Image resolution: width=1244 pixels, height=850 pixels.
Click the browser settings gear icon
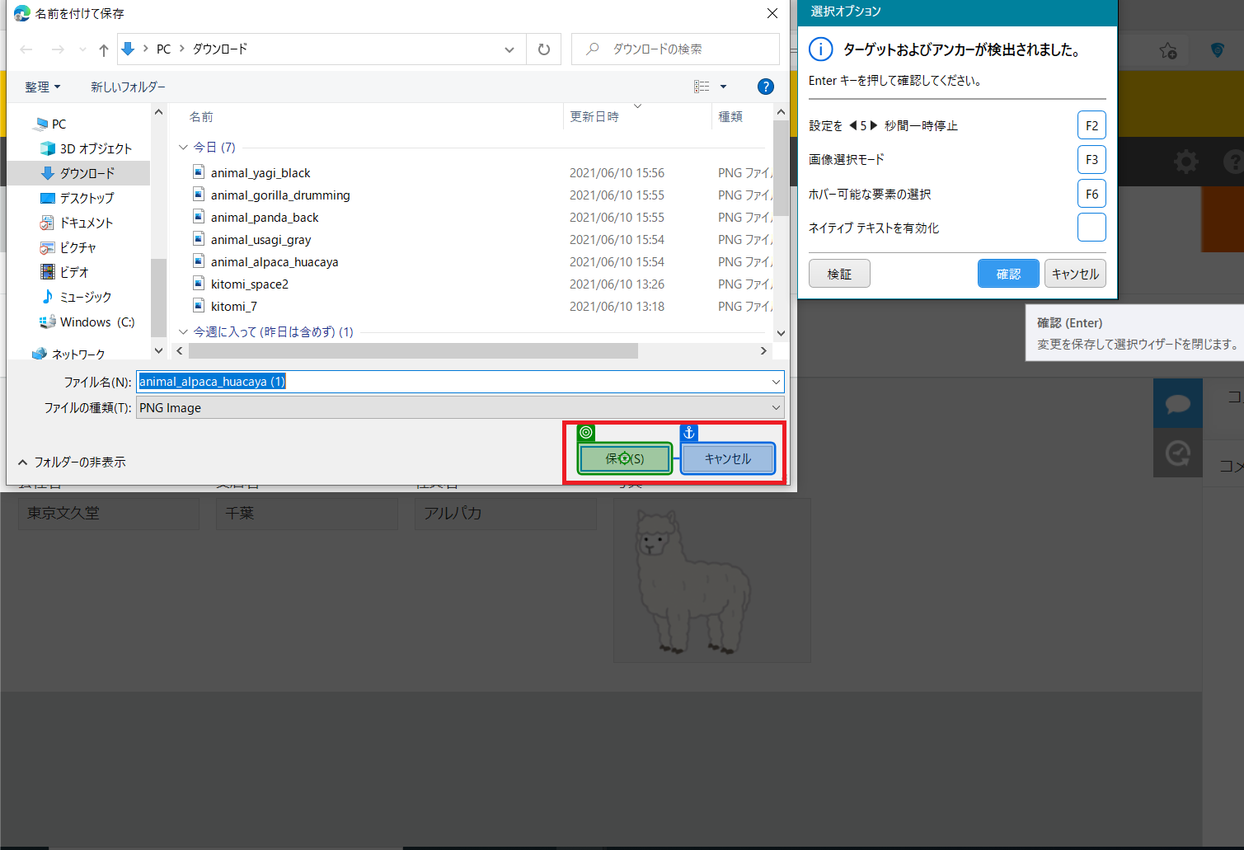(x=1186, y=162)
